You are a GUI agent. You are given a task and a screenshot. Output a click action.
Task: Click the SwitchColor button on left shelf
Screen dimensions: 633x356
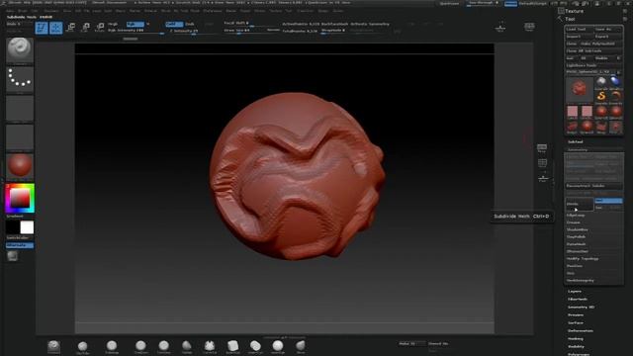[x=20, y=237]
